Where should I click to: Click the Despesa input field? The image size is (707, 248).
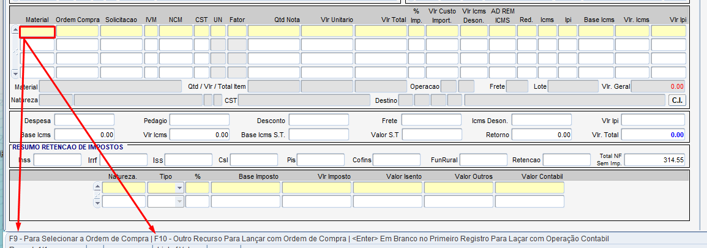[x=84, y=120]
